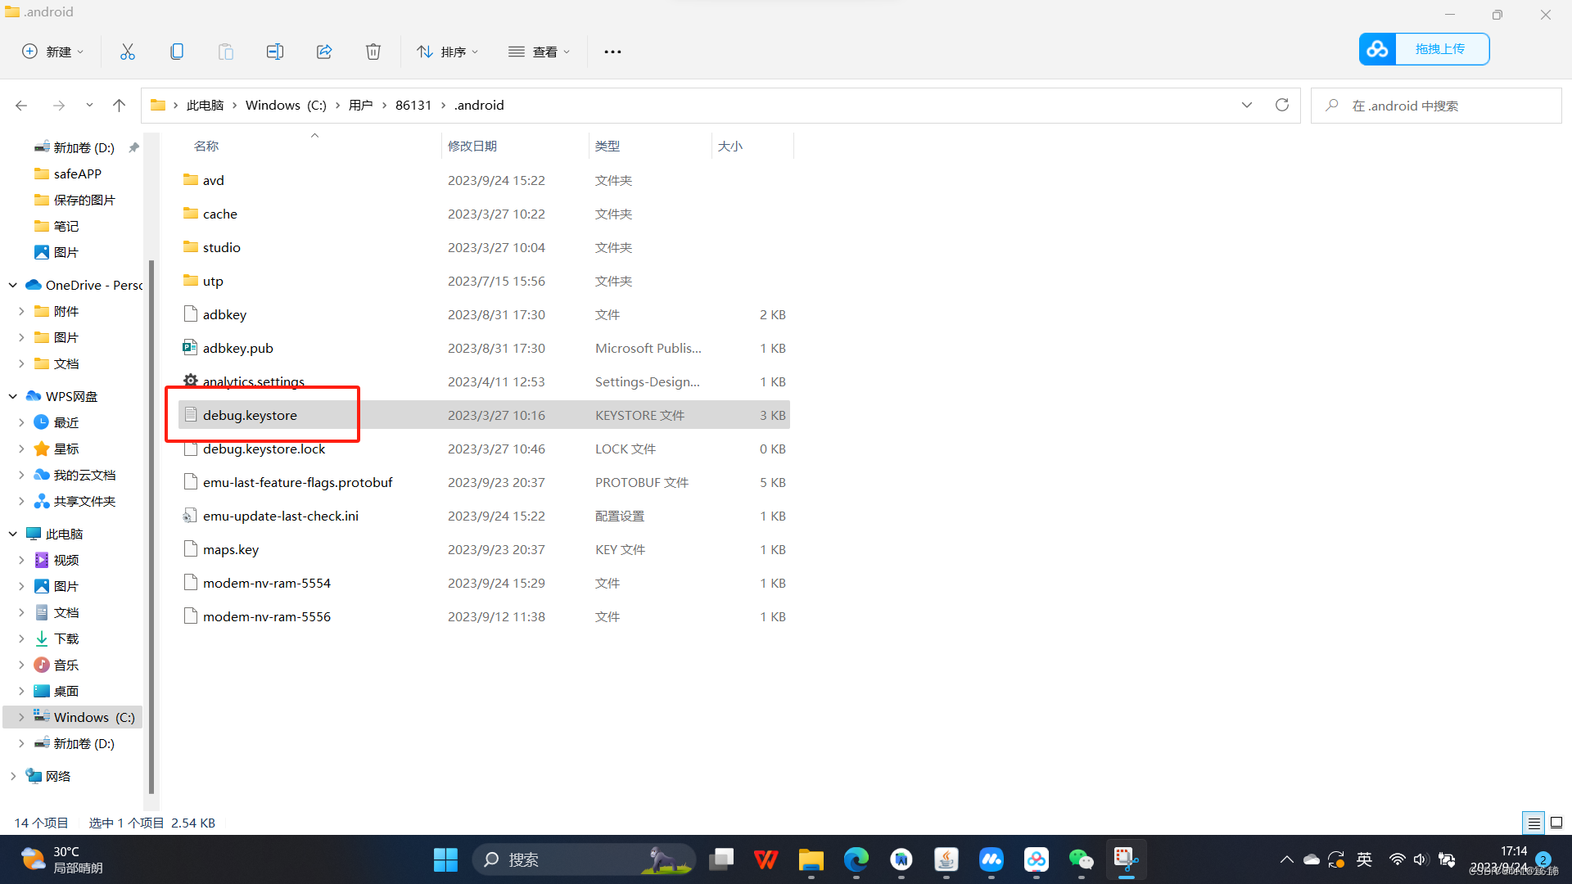Refresh the current folder view
Viewport: 1572px width, 884px height.
pyautogui.click(x=1282, y=105)
